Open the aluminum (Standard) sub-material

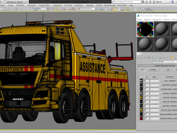[x=168, y=93]
